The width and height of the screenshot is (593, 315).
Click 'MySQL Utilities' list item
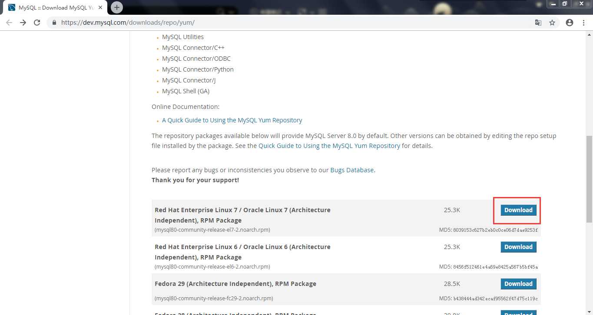pyautogui.click(x=183, y=37)
